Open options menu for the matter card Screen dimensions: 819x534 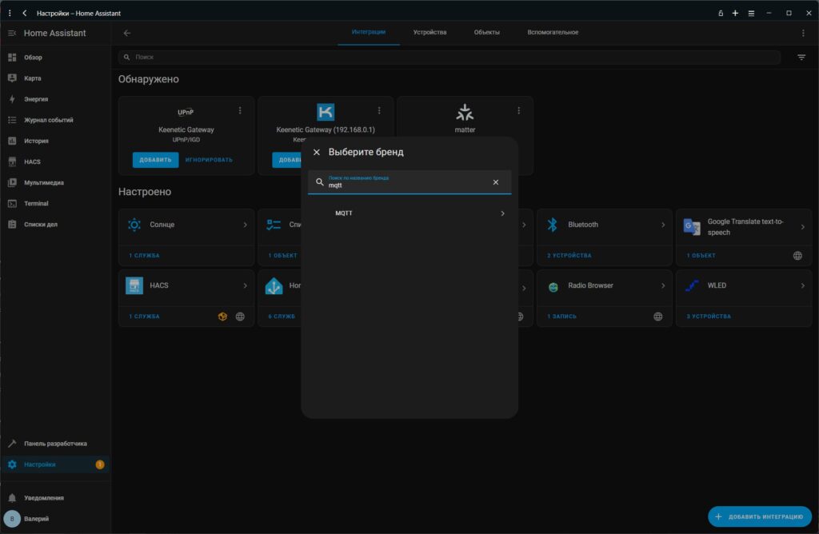click(x=518, y=111)
